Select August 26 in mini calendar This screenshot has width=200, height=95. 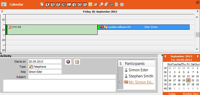170,68
